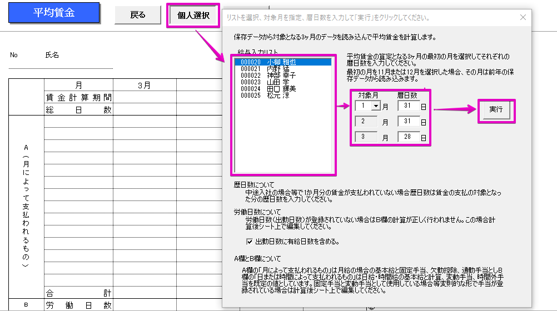Click the second month's 暦日数 field
This screenshot has width=557, height=311.
408,122
